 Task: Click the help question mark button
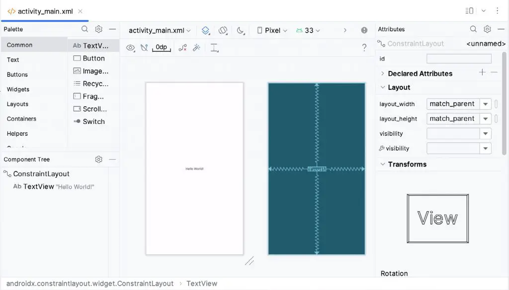click(364, 48)
